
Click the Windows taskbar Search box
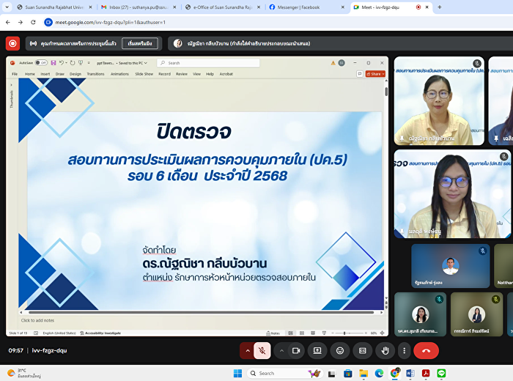point(285,373)
